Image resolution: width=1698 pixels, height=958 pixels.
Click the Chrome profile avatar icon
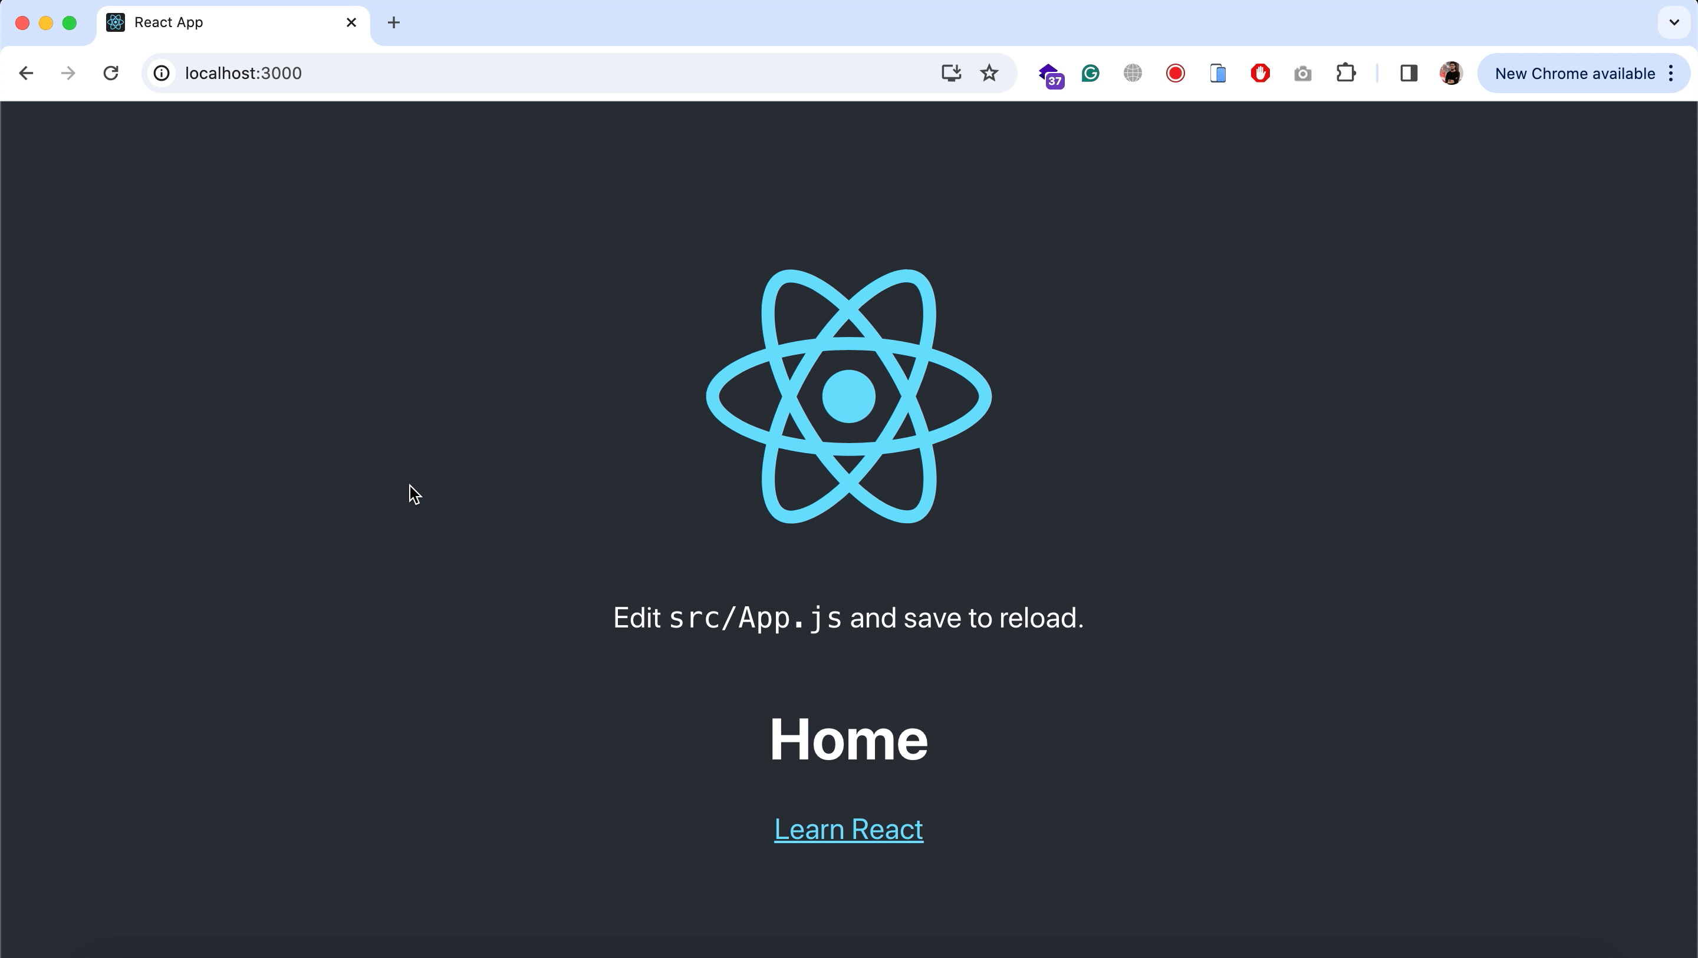pos(1450,72)
